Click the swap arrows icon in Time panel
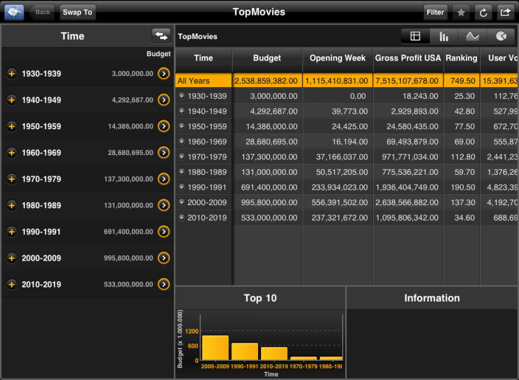 tap(161, 36)
